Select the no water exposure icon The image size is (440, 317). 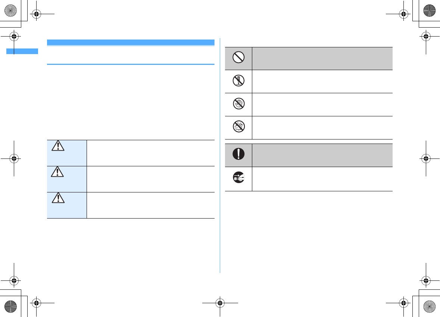239,128
